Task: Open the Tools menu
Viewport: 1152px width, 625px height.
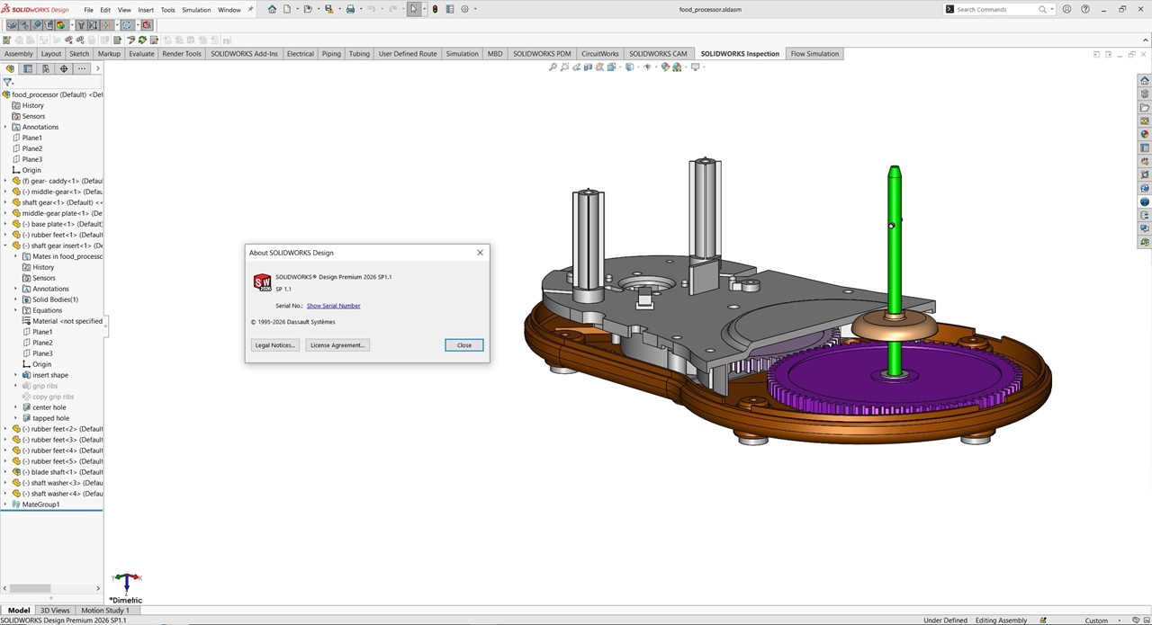Action: 167,10
